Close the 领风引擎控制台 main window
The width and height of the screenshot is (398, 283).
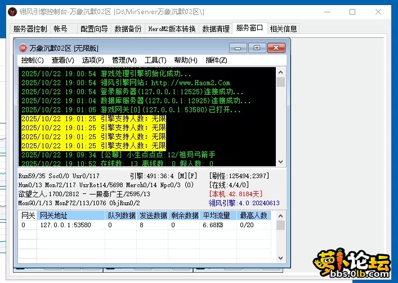click(378, 12)
